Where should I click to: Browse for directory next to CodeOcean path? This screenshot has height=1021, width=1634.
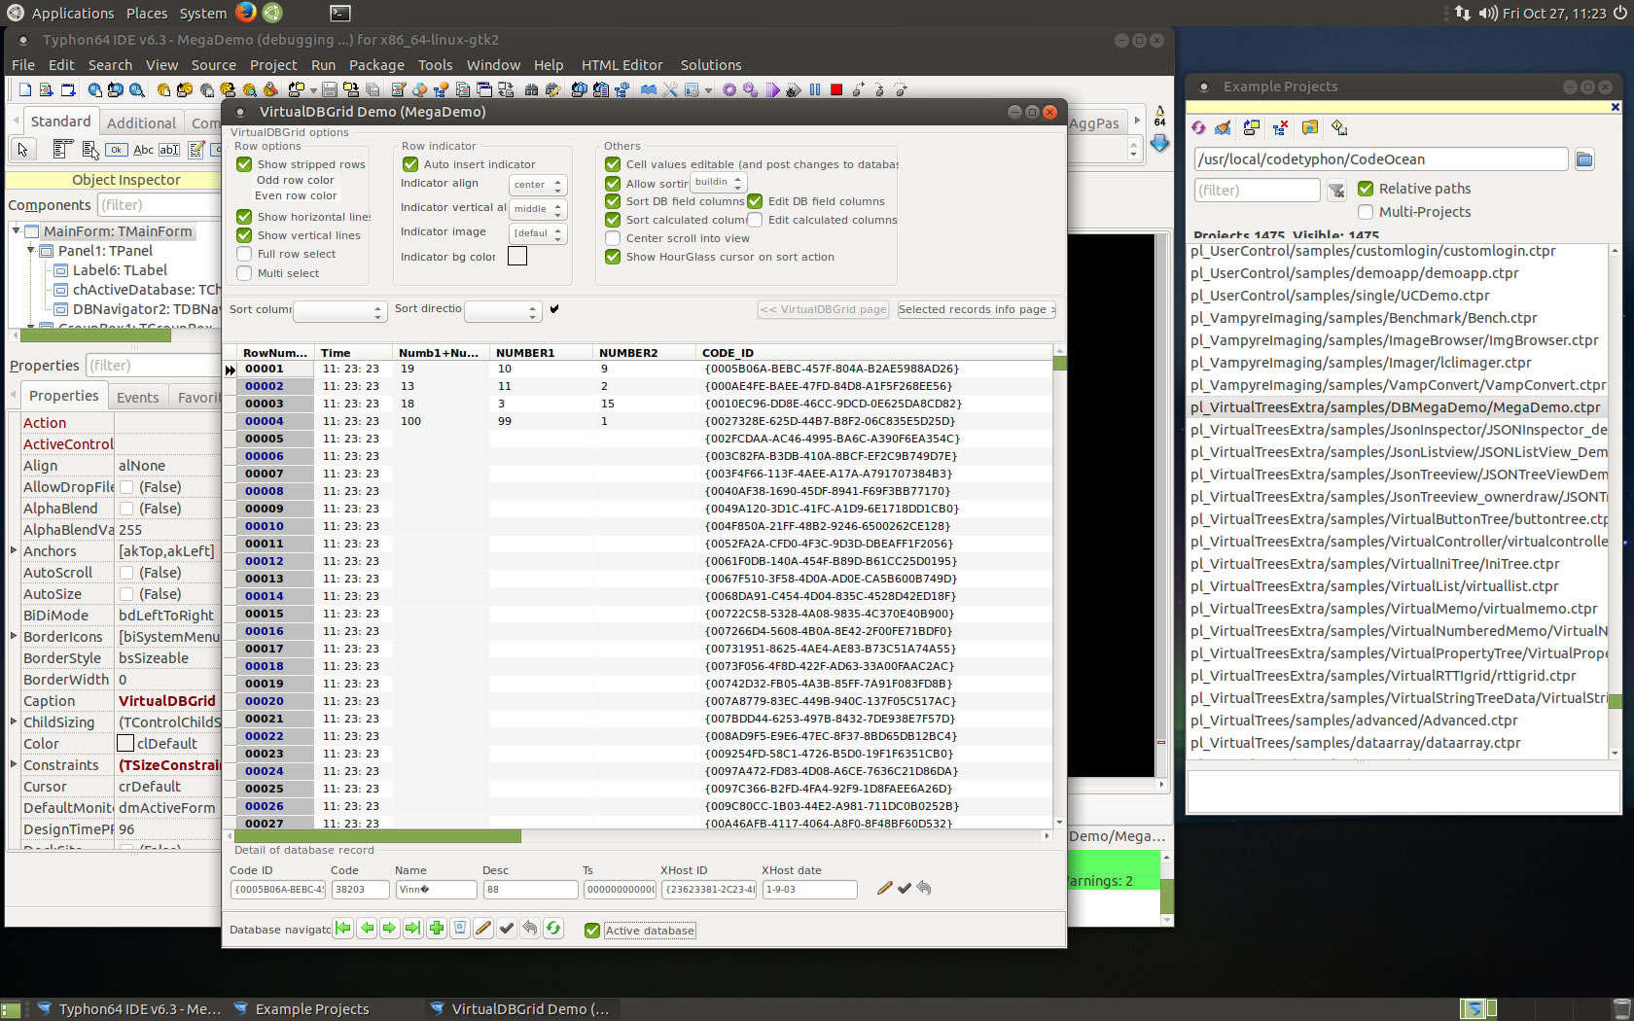click(1584, 159)
